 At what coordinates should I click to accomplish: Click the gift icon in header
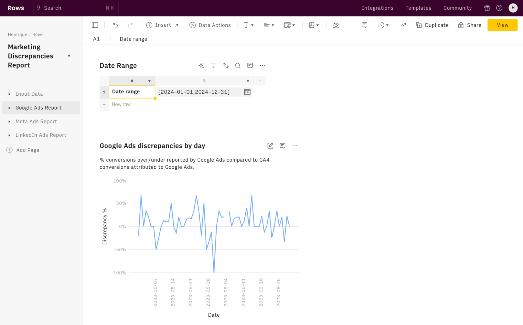click(487, 8)
